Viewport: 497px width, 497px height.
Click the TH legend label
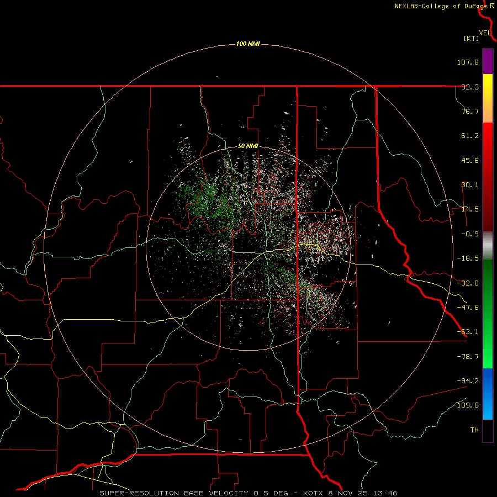pos(474,430)
